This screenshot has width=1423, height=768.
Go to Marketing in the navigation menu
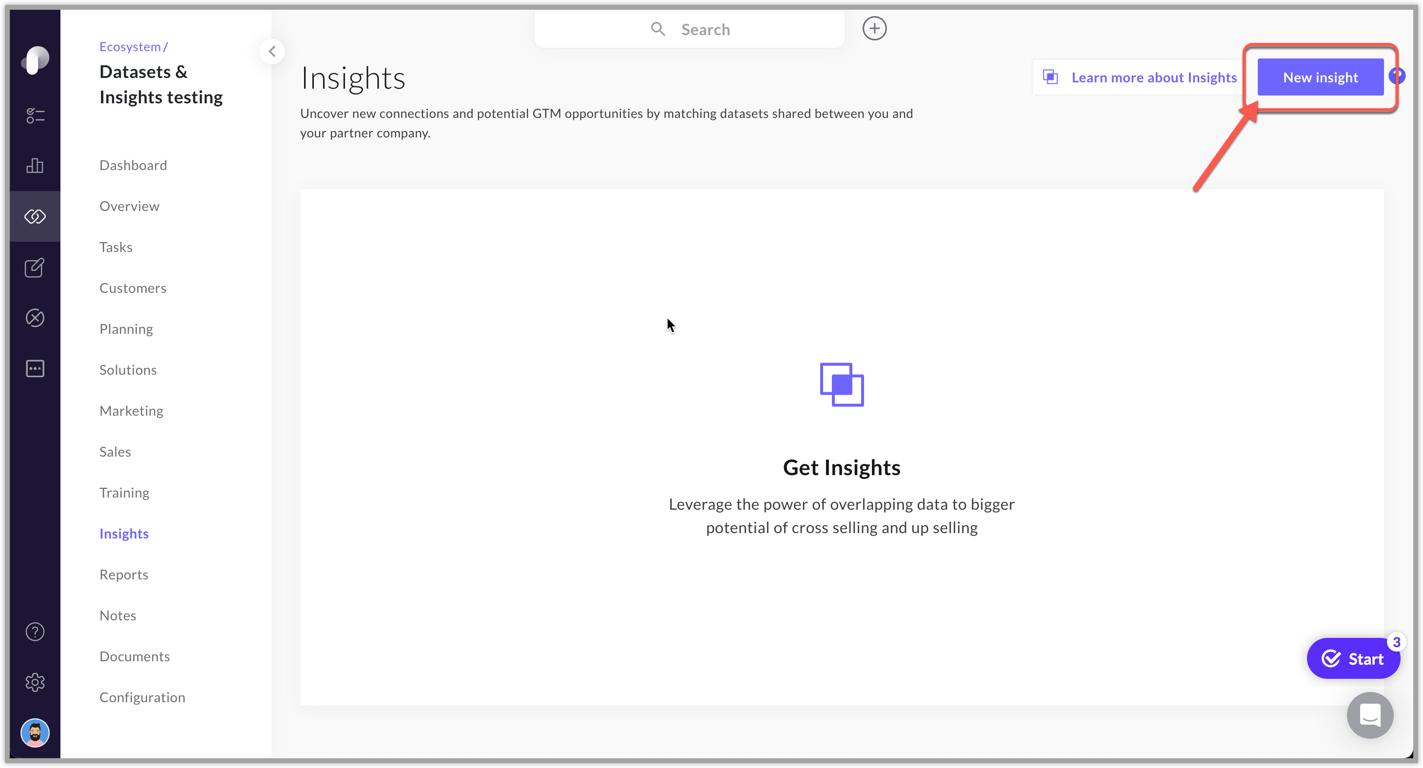[132, 410]
